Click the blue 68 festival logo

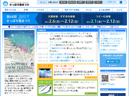pos(5,4)
